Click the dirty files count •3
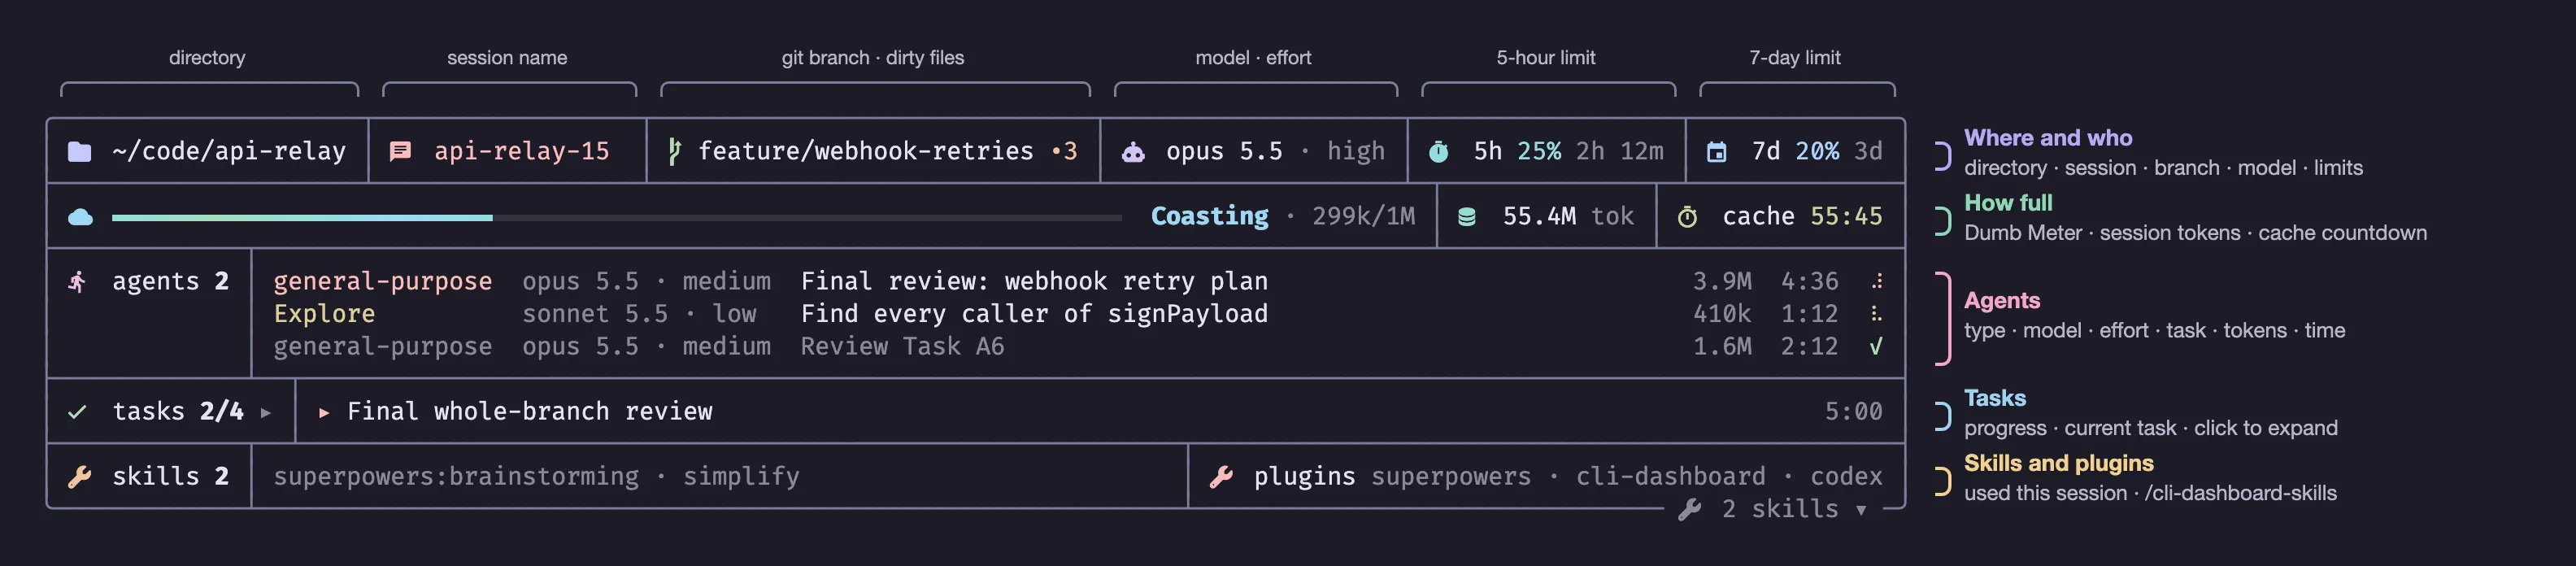Screen dimensions: 2576x566 1064,151
